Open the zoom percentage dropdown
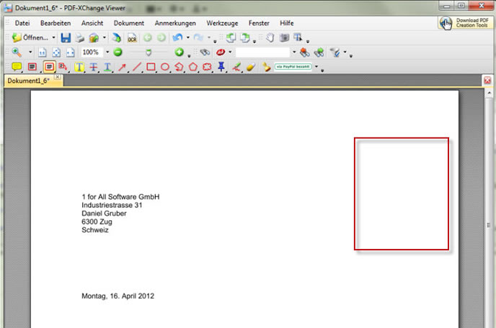Screen dimensions: 496x328 [107, 53]
